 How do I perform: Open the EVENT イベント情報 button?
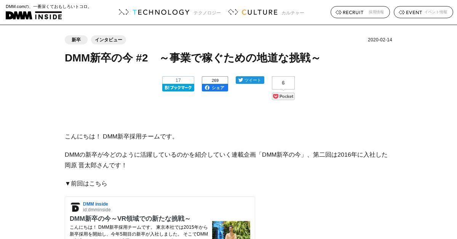pos(423,12)
